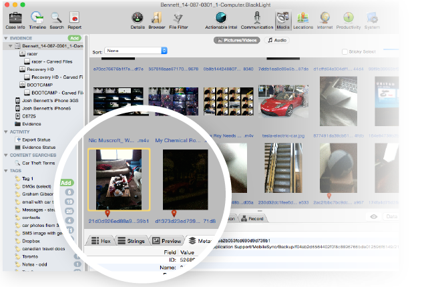Select the escalator photo thumbnail
The image size is (434, 287).
click(x=283, y=168)
